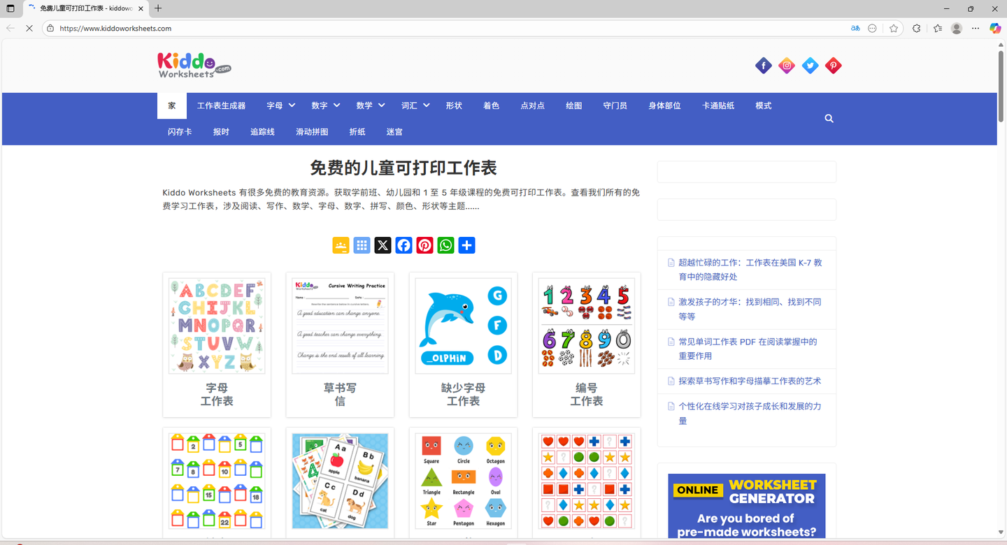Add page to favorites with the star icon

tap(894, 29)
